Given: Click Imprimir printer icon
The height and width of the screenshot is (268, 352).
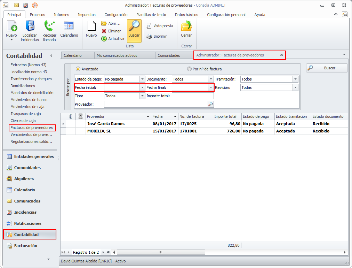Looking at the screenshot, I should click(149, 36).
